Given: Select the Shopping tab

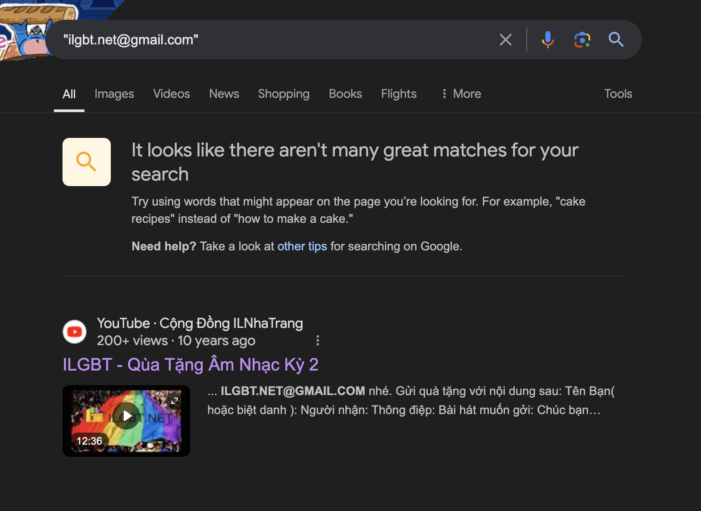Looking at the screenshot, I should [284, 94].
